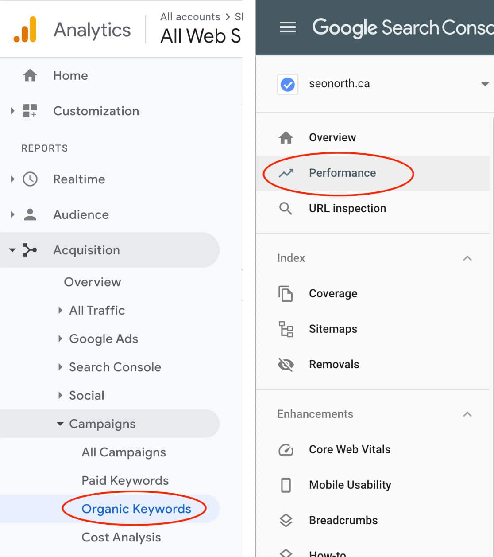Expand the All Traffic submenu arrow
The image size is (494, 557).
click(x=60, y=310)
